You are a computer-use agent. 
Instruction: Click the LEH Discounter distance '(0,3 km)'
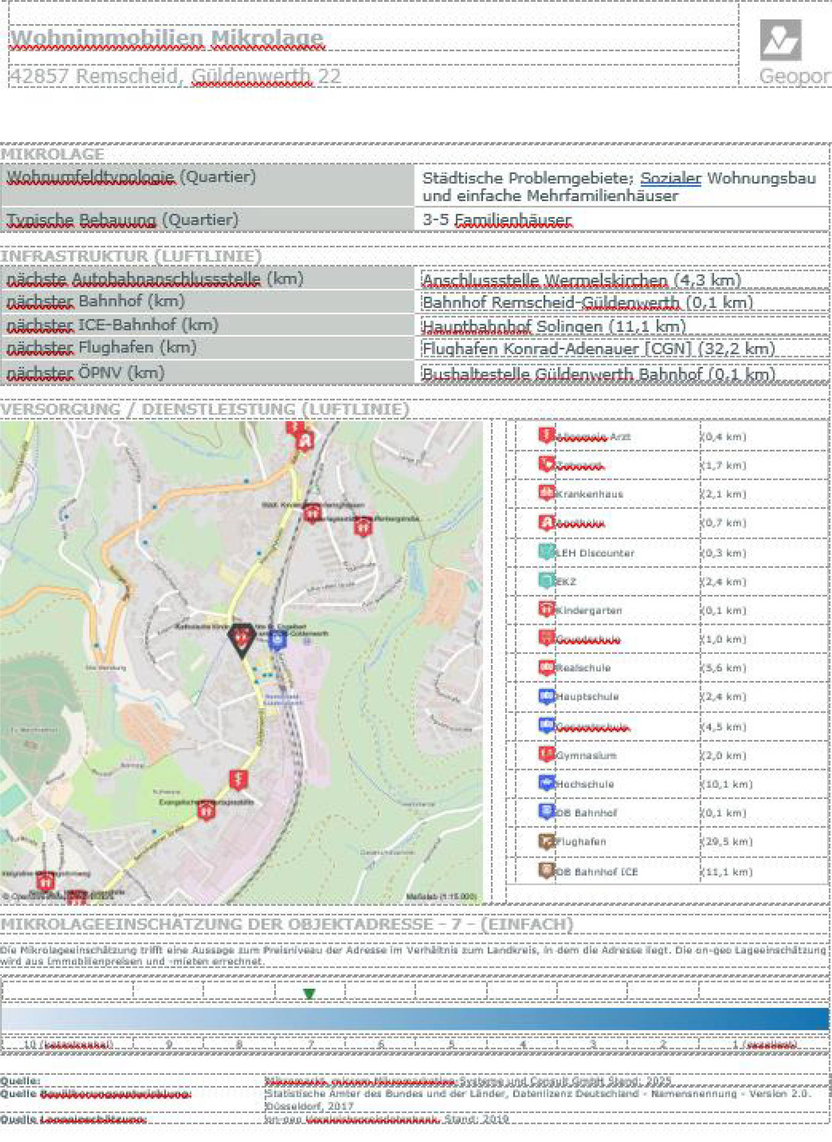pyautogui.click(x=723, y=552)
